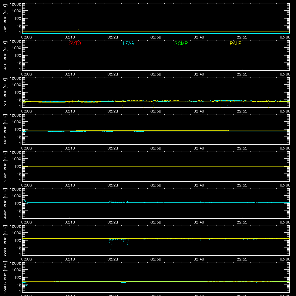Select the 8800 MHz [SFU] axis title
296x296 pixels.
[x=5, y=240]
